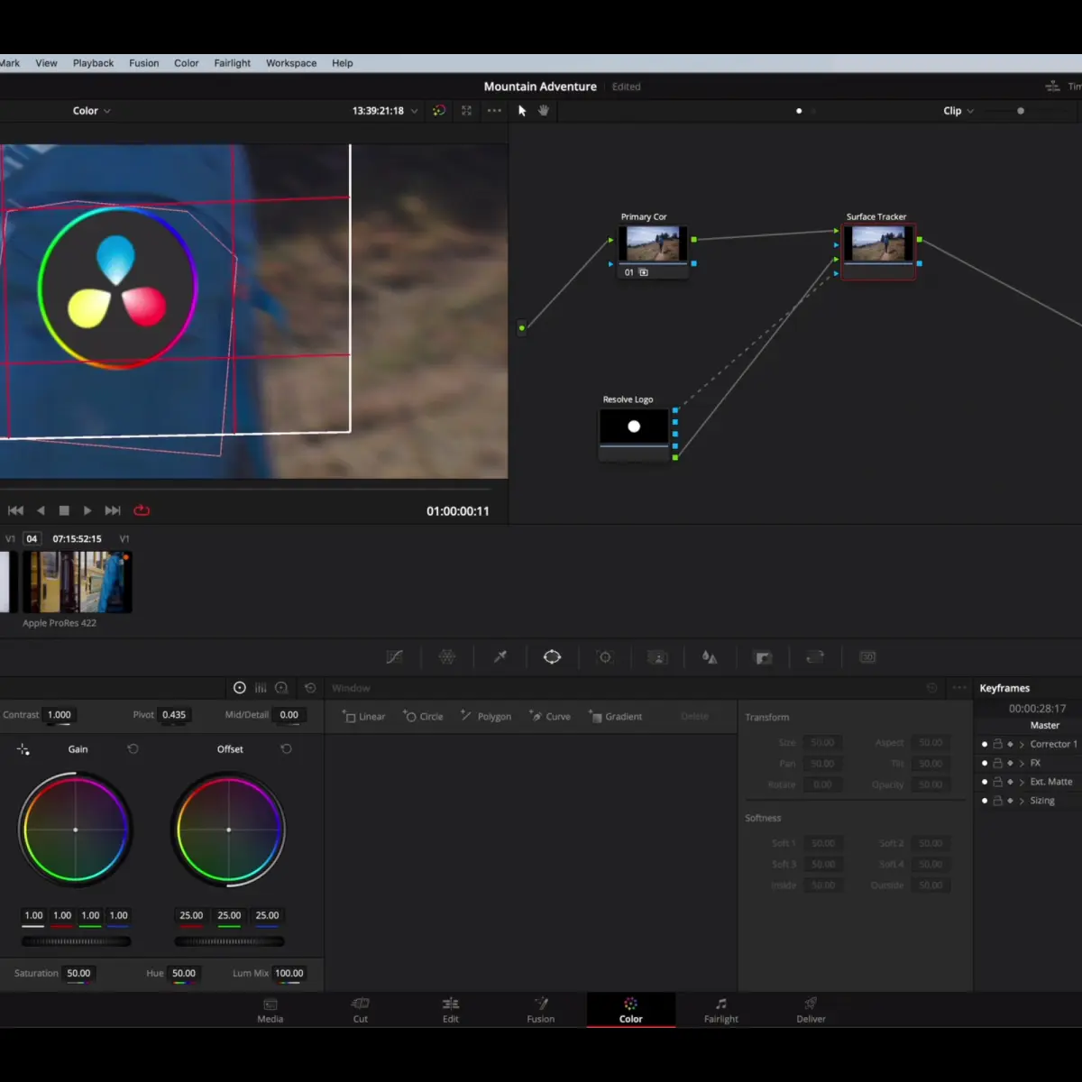Open the 3D stereoscopic palette icon
1082x1082 pixels.
(x=867, y=657)
